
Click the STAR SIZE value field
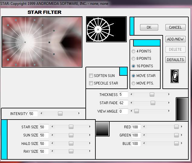(x=44, y=127)
